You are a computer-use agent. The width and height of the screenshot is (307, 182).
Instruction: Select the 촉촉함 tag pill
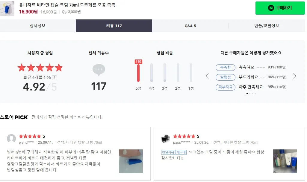tap(225, 67)
